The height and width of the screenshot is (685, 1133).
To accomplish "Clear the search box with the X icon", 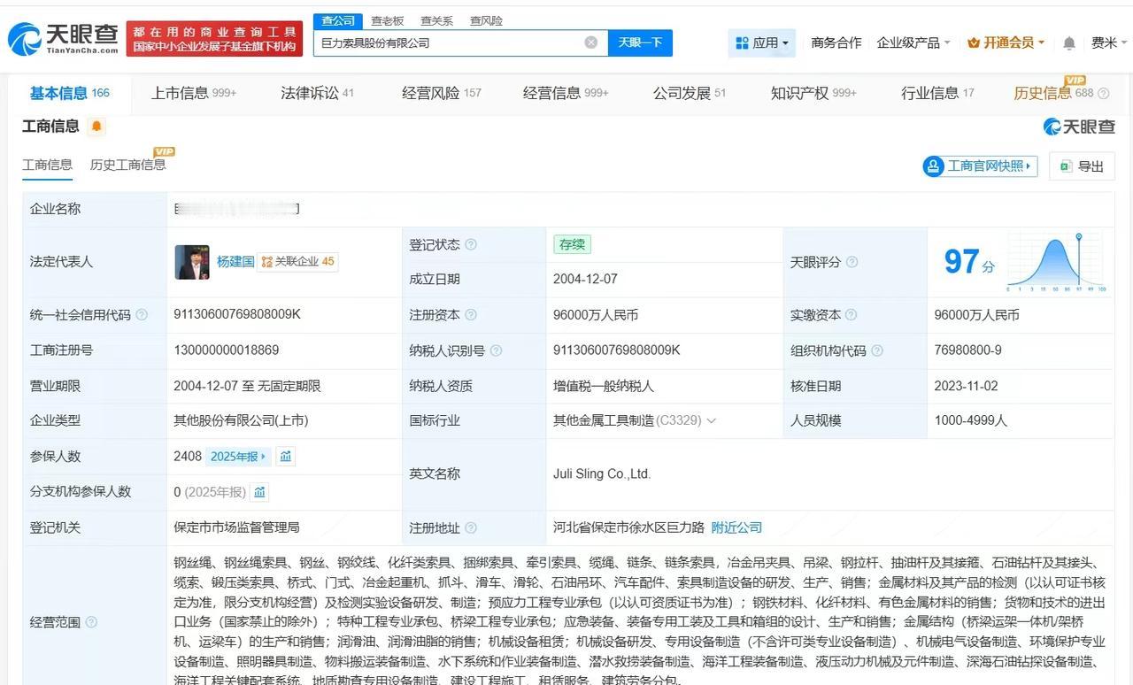I will (x=591, y=42).
